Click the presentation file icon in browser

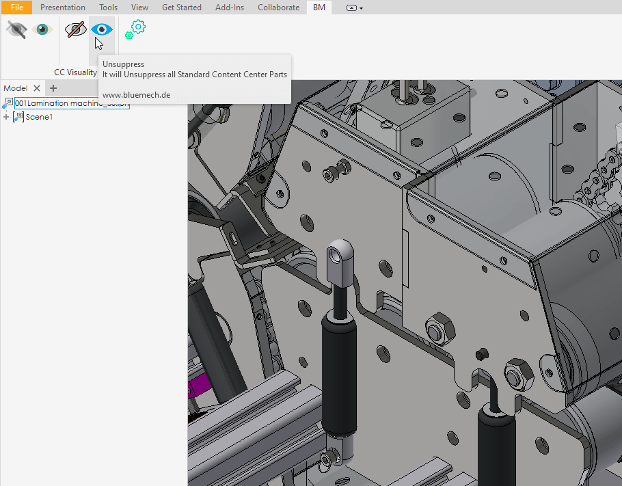[8, 103]
